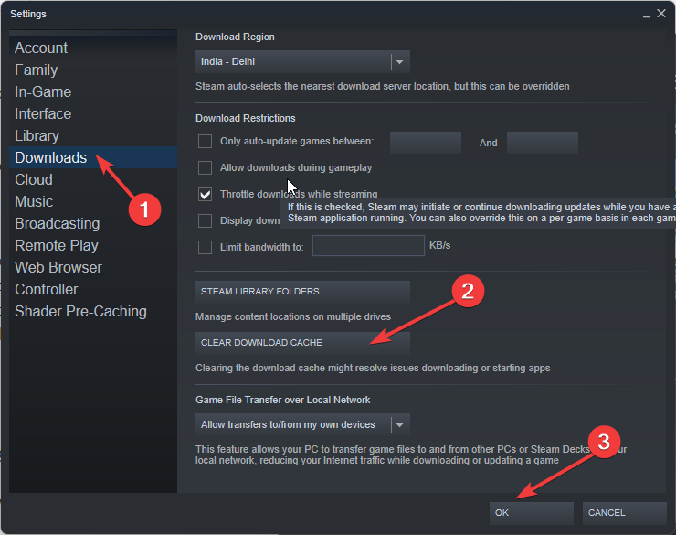
Task: Enable Only auto-update games between checkbox
Action: pos(205,141)
